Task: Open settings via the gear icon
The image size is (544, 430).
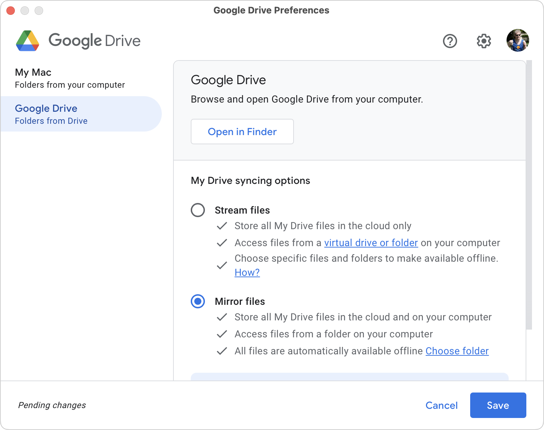Action: coord(484,41)
